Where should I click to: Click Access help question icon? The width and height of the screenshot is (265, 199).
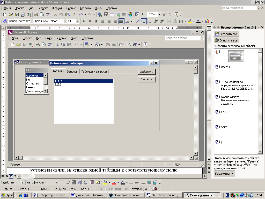tap(145, 45)
